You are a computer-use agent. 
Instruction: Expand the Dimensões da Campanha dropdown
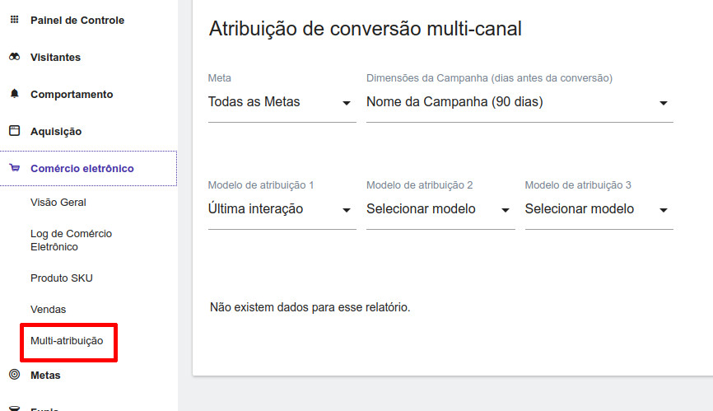663,103
